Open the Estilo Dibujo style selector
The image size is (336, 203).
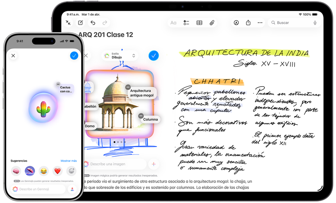click(120, 55)
